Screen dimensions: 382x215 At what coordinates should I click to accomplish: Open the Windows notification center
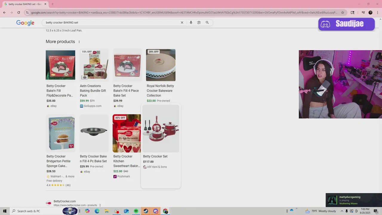pos(376,211)
